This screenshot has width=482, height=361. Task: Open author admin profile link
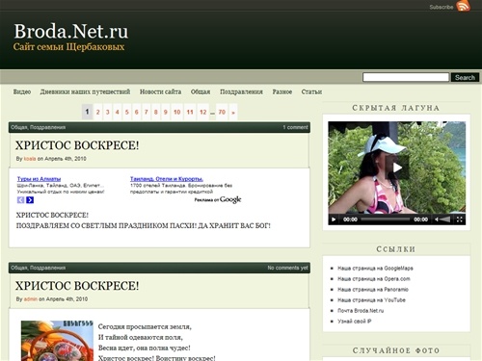(31, 299)
